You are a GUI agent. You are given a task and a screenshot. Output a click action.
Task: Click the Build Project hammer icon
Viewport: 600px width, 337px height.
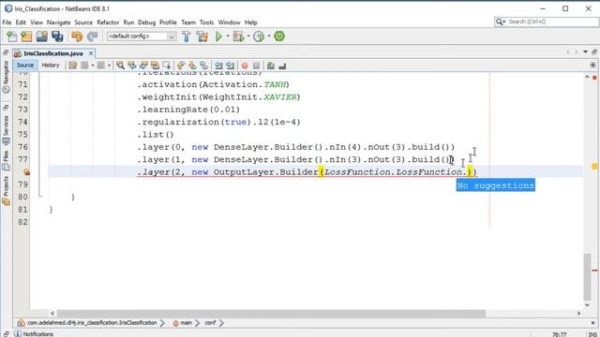187,37
